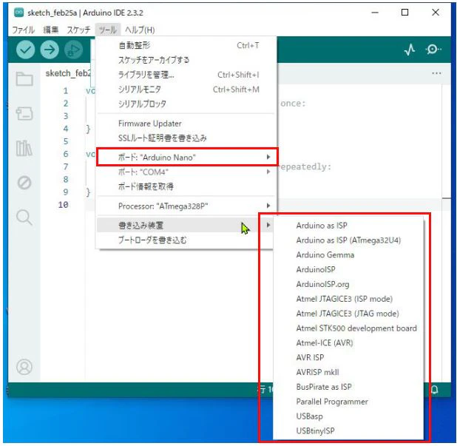
Task: Open the Serial Plotter waveform icon
Action: click(410, 50)
